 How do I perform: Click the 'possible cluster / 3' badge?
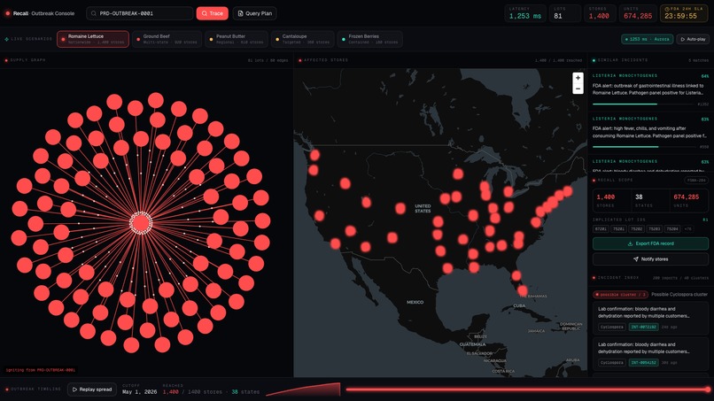pyautogui.click(x=620, y=295)
